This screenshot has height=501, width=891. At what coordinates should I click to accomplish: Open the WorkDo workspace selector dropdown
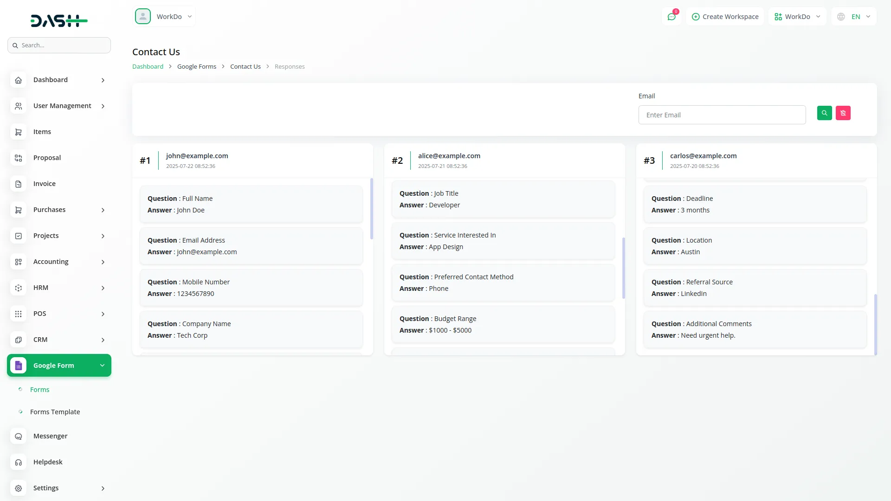point(797,16)
